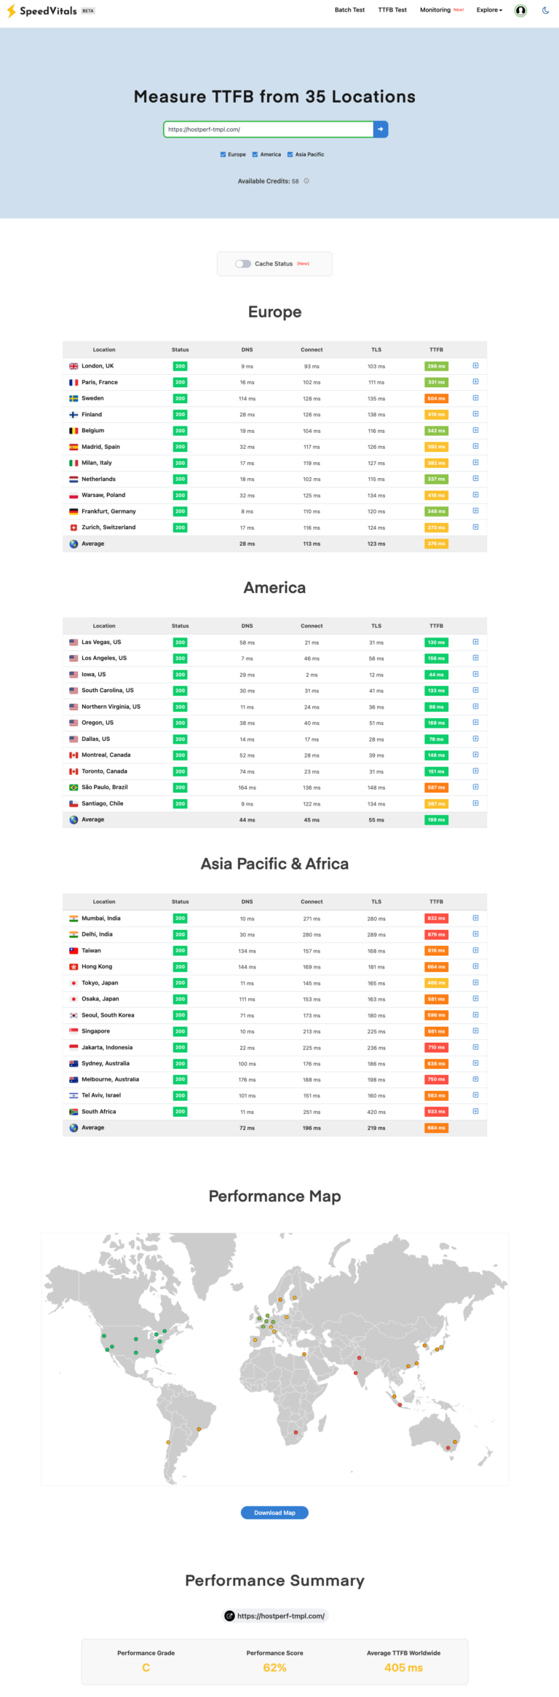
Task: Toggle dark mode moon icon
Action: point(546,10)
